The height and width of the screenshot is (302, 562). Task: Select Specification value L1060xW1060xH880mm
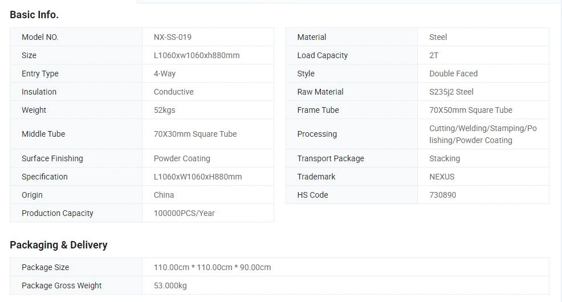(x=198, y=177)
